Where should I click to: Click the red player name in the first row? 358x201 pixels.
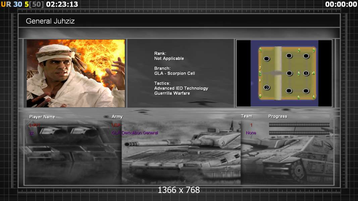tap(35, 125)
